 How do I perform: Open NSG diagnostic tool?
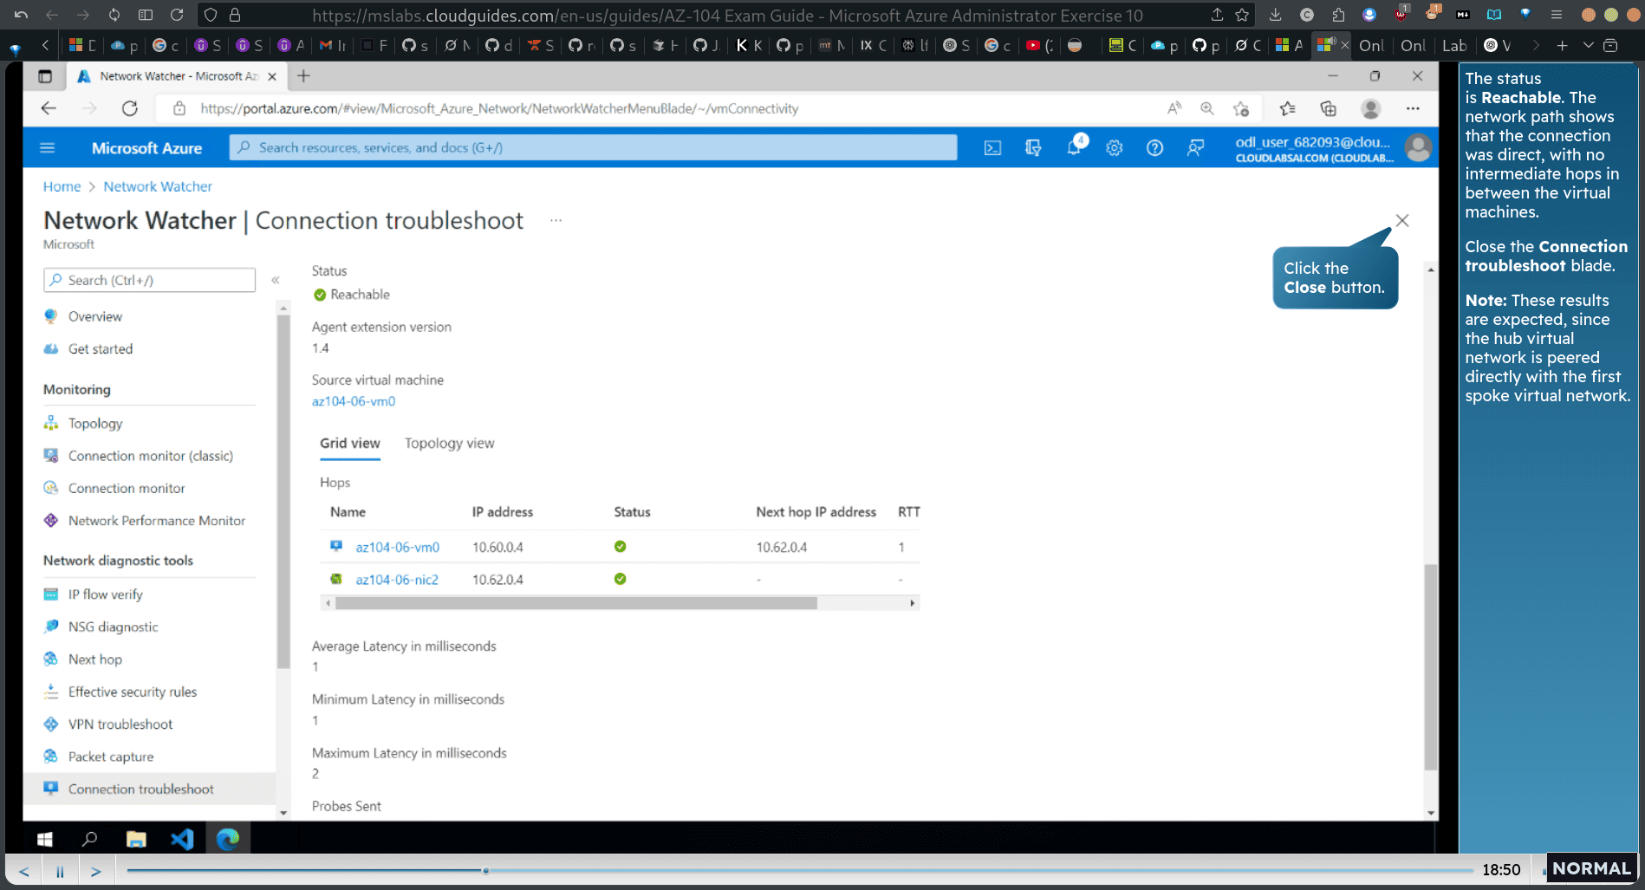click(113, 627)
